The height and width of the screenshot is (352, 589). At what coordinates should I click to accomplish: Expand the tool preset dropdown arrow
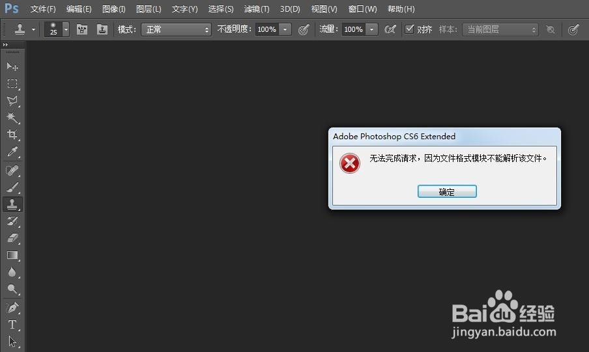pyautogui.click(x=33, y=29)
